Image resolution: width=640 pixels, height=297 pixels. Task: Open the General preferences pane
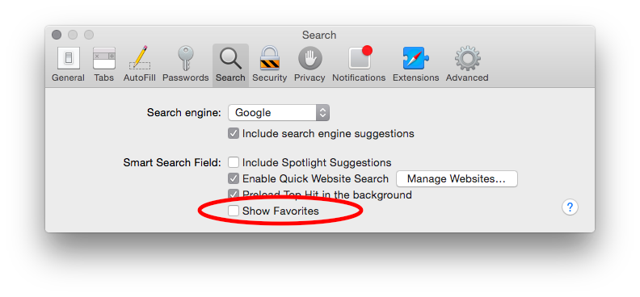(68, 65)
